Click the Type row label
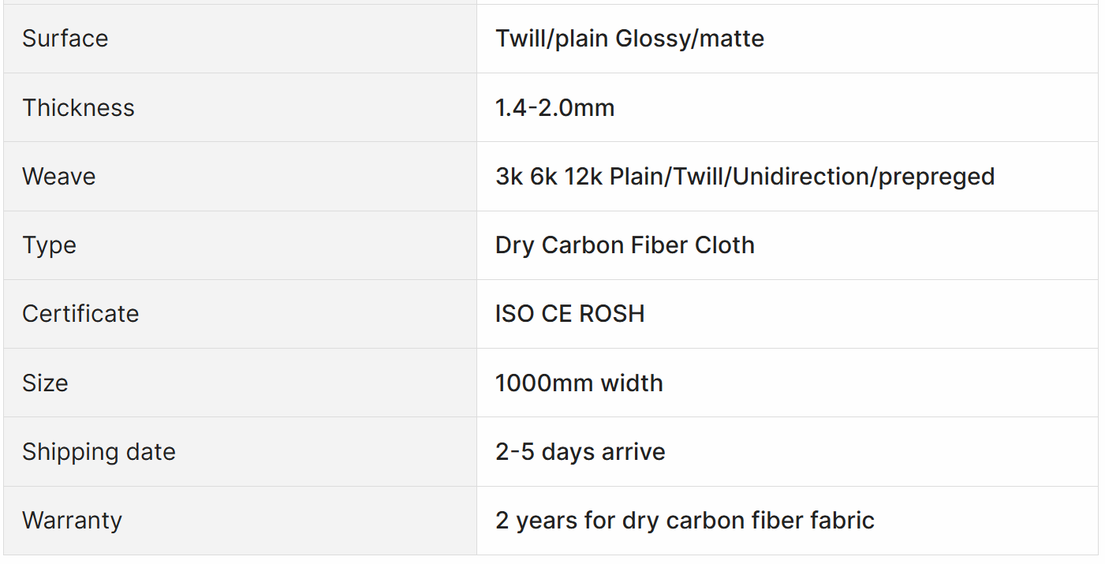The image size is (1105, 564). [49, 245]
